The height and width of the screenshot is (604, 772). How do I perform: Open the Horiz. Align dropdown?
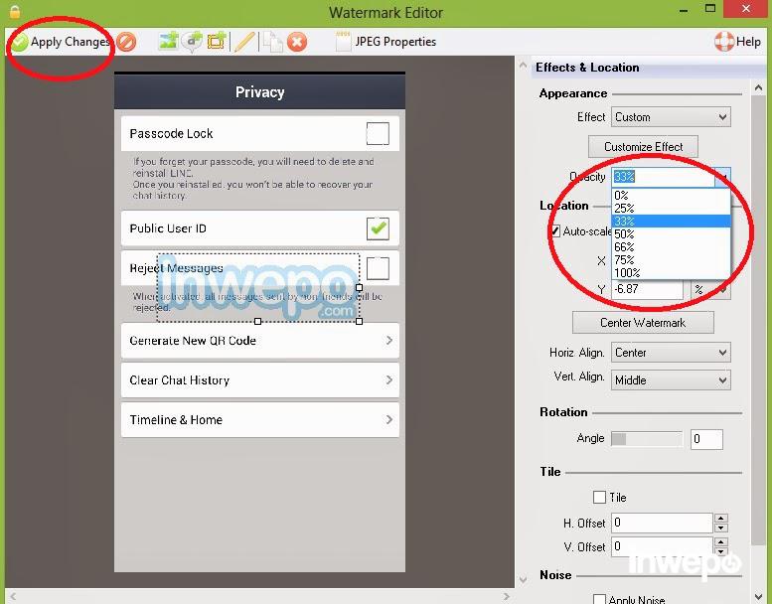tap(671, 353)
